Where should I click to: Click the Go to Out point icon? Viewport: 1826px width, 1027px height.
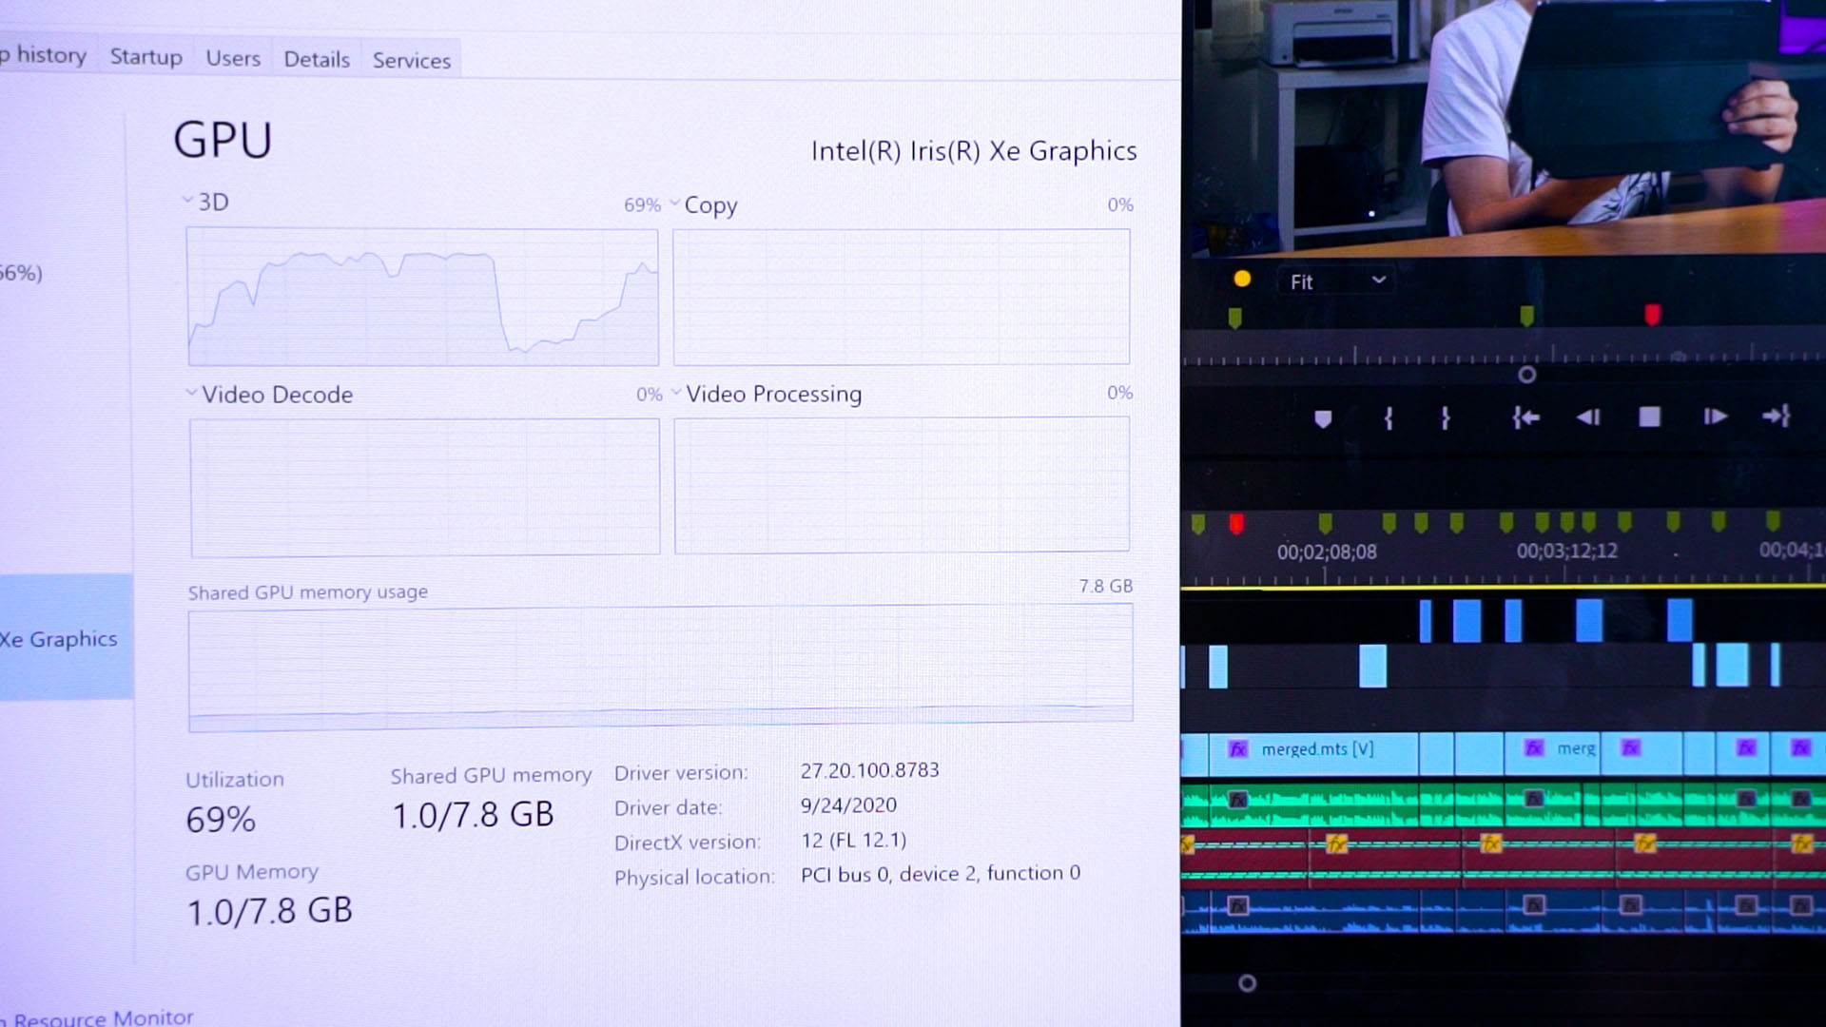point(1776,416)
